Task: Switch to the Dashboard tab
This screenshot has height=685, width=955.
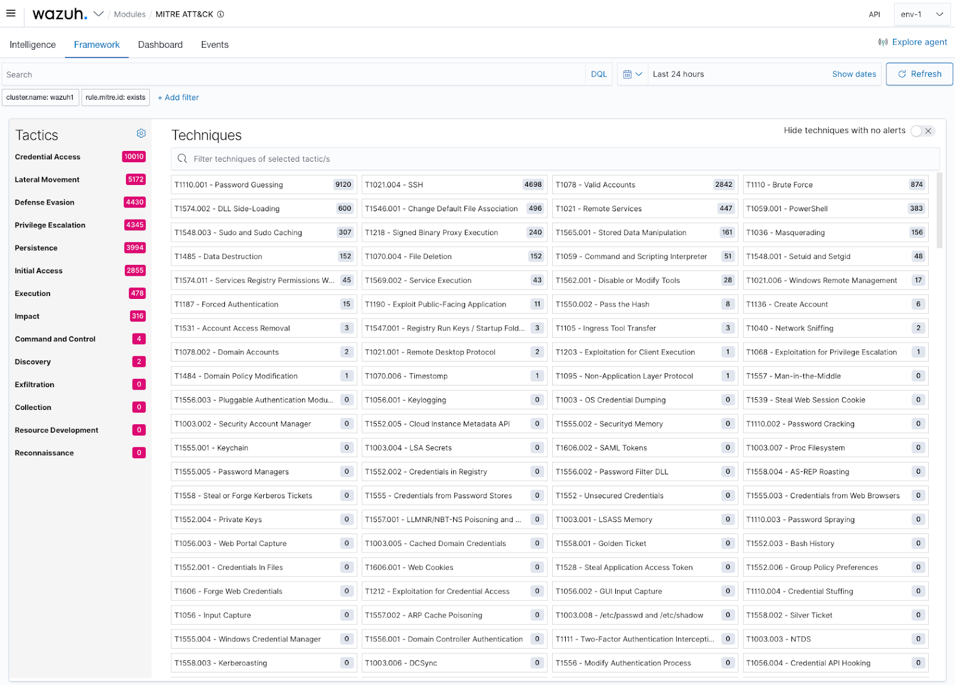Action: (x=160, y=44)
